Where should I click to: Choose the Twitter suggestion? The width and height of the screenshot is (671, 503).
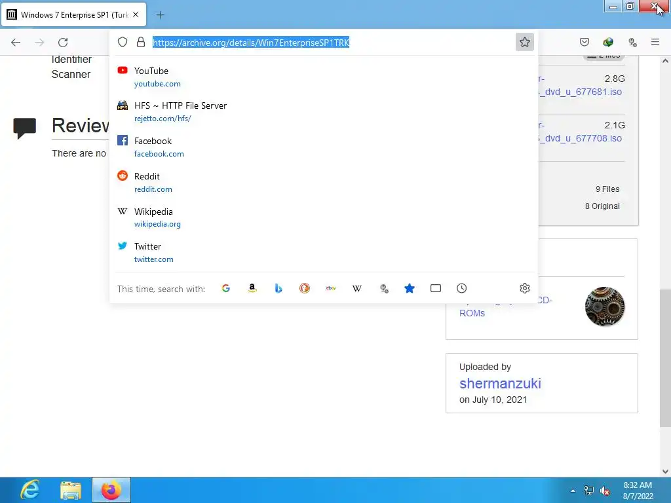324,252
